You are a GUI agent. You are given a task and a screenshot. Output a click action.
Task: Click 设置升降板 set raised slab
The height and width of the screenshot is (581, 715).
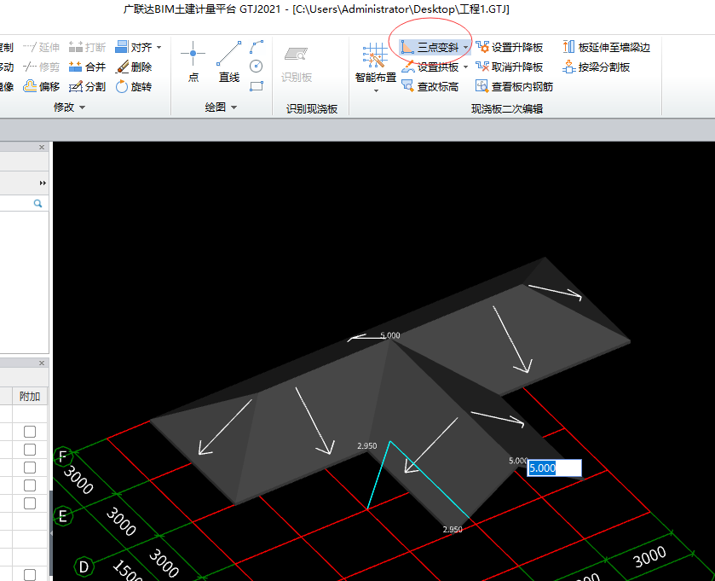[x=510, y=47]
